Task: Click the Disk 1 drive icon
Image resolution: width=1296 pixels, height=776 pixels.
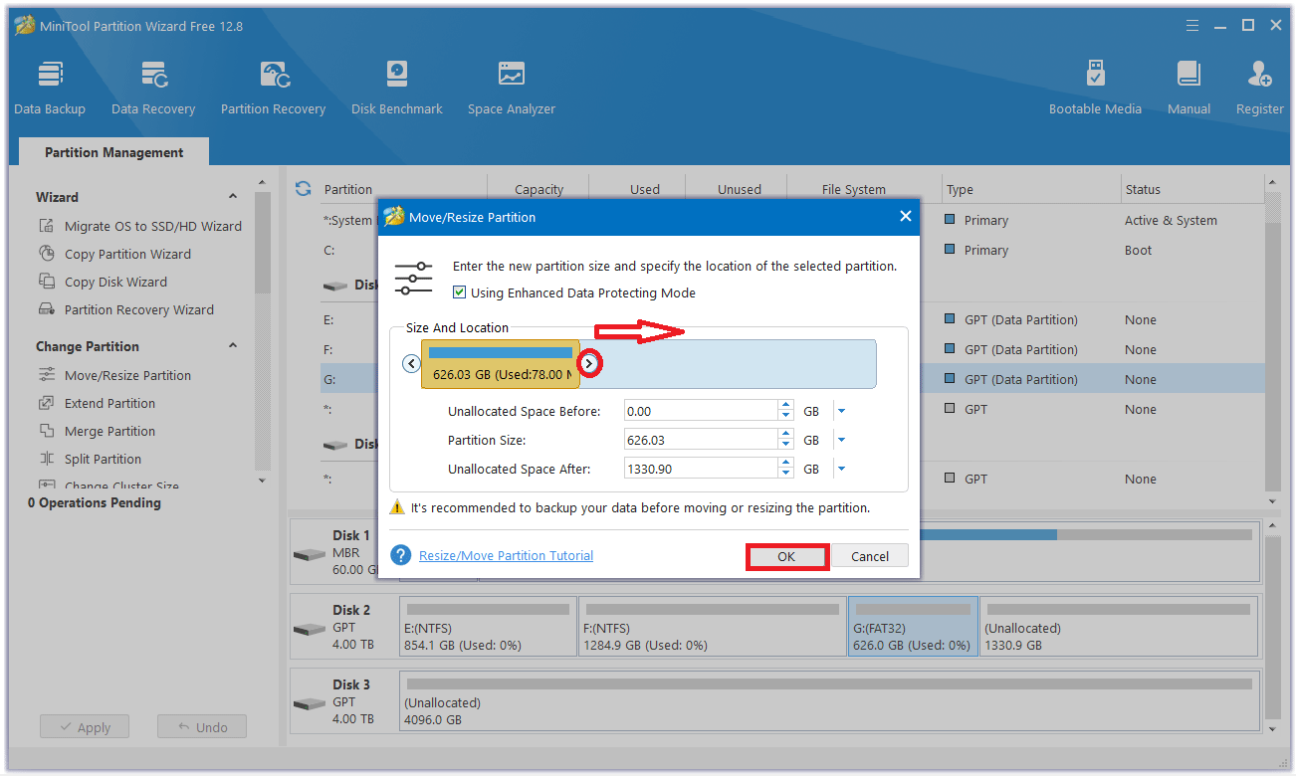Action: tap(309, 553)
